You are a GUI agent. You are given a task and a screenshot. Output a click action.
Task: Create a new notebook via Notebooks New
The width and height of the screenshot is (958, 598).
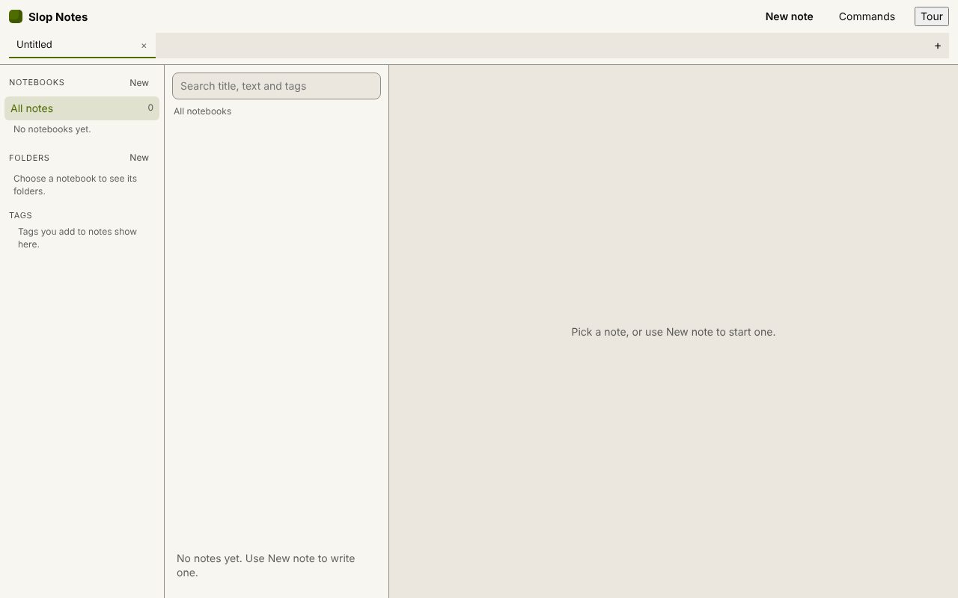click(139, 83)
